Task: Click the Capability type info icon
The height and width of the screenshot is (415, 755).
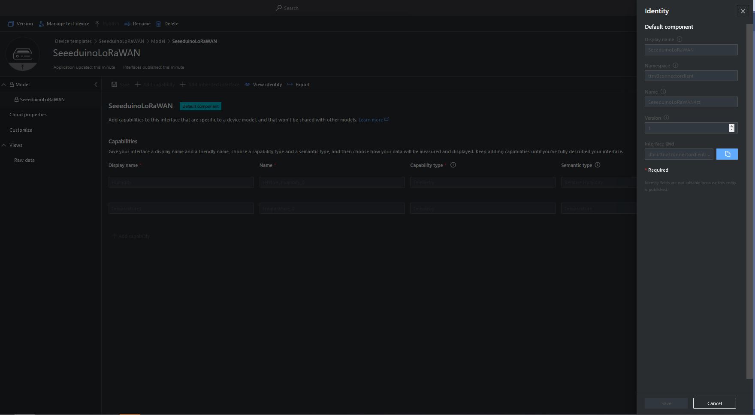Action: point(453,165)
